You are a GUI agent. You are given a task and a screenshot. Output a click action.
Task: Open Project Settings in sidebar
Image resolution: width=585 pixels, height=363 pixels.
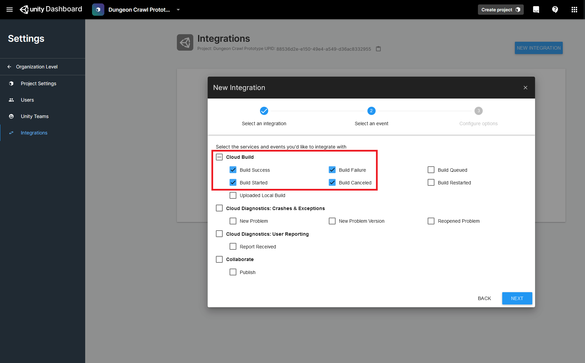[x=42, y=83]
